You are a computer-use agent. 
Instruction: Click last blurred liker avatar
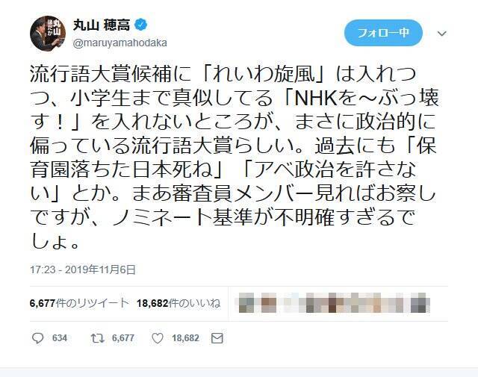click(x=420, y=303)
